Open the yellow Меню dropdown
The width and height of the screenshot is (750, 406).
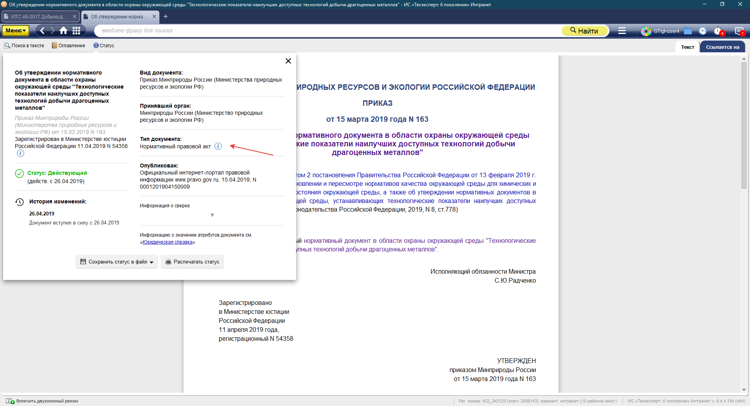[x=16, y=30]
